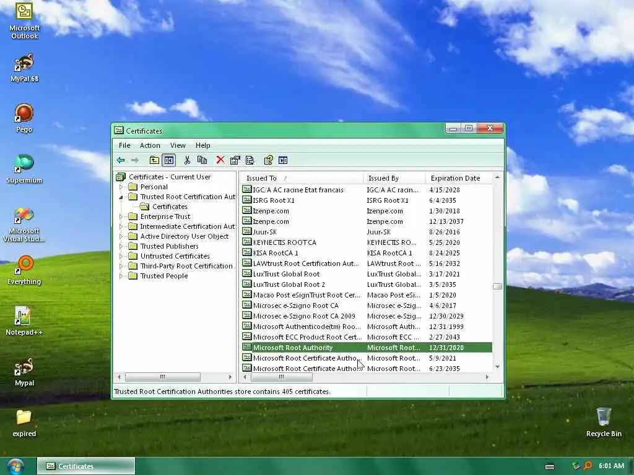Open the Help menu

pos(203,145)
